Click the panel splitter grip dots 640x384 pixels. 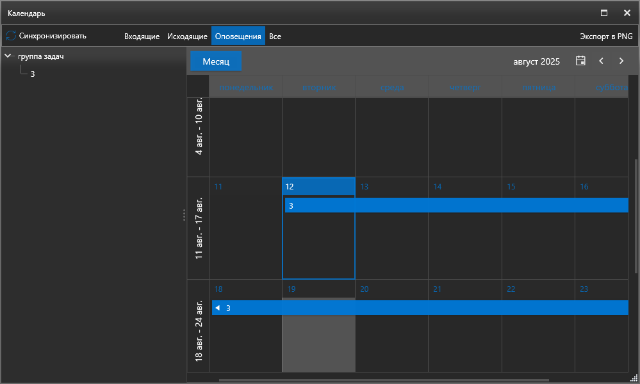(x=184, y=215)
